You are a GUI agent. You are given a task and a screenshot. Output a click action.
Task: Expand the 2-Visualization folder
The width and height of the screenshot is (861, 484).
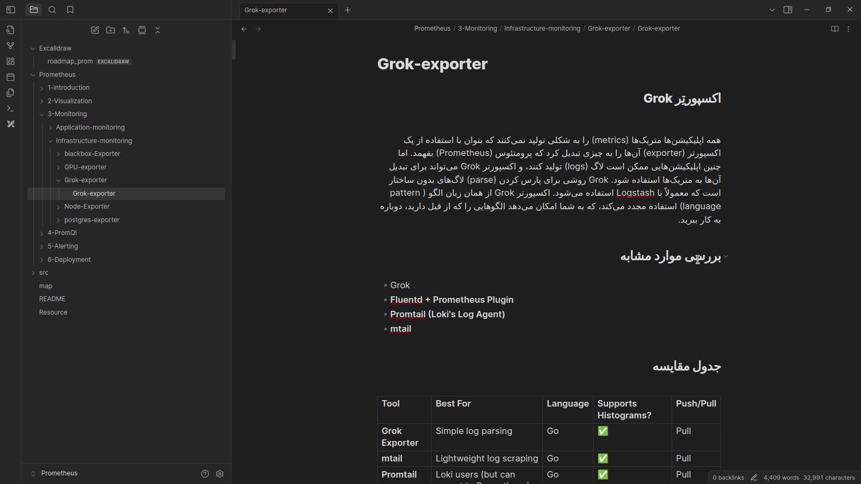tap(42, 101)
